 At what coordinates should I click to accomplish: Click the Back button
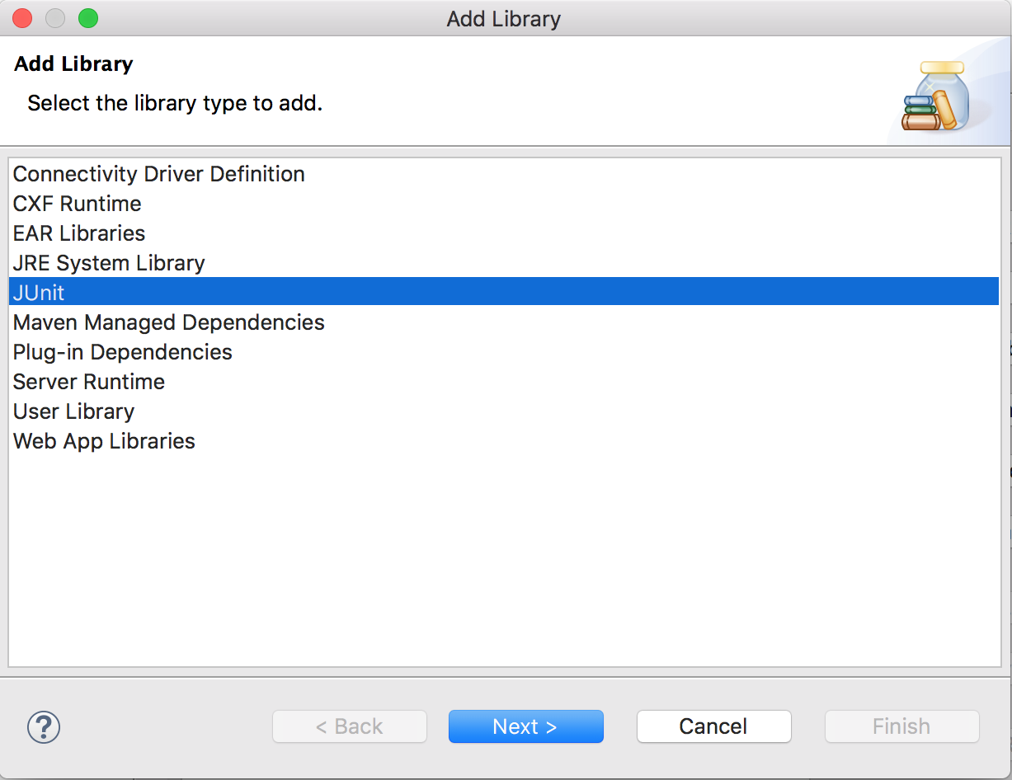tap(349, 726)
